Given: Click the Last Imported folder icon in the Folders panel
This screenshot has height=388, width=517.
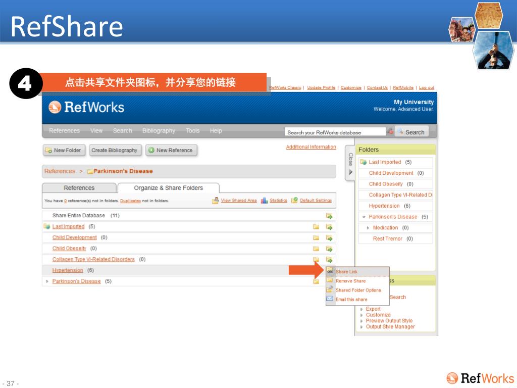Looking at the screenshot, I should (x=364, y=162).
